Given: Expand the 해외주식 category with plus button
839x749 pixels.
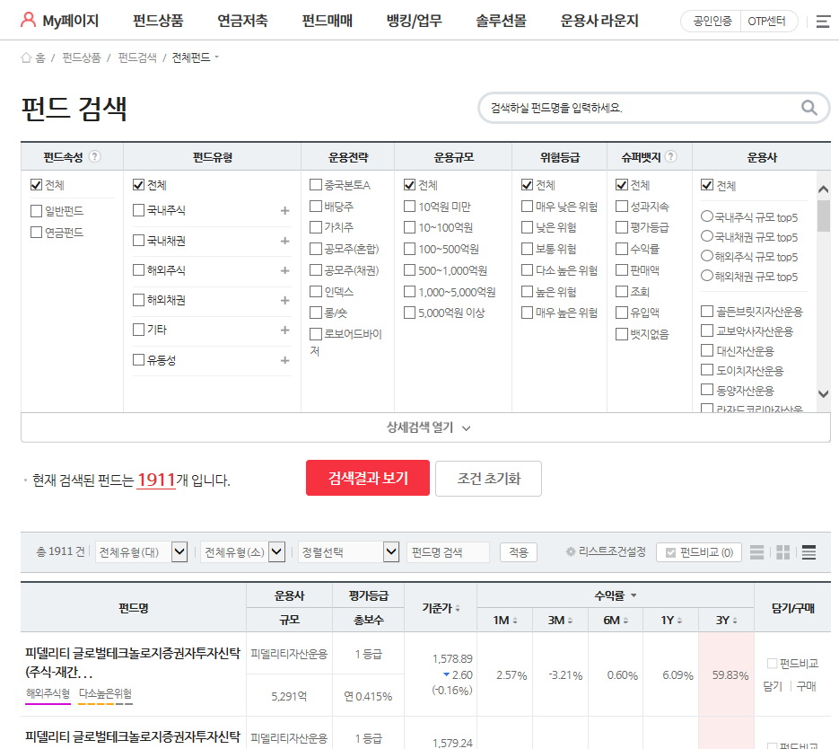Looking at the screenshot, I should [x=286, y=270].
